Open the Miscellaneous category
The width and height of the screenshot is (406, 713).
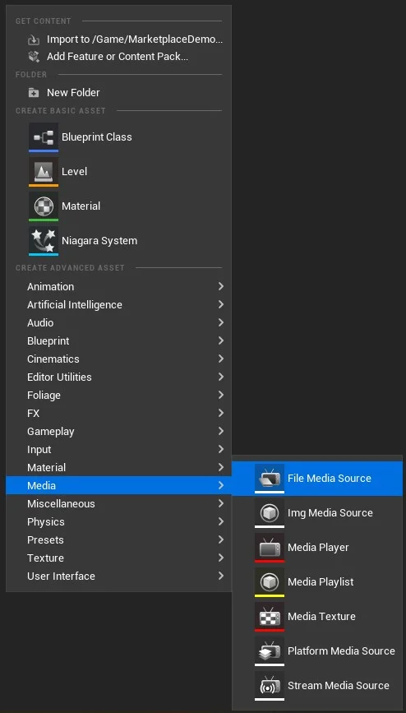(x=118, y=504)
